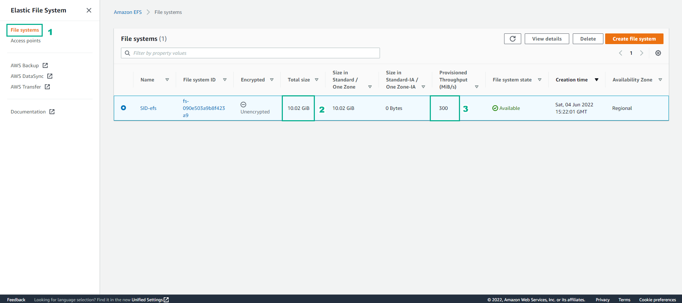682x303 pixels.
Task: Sort by File system state column arrow
Action: coord(540,80)
